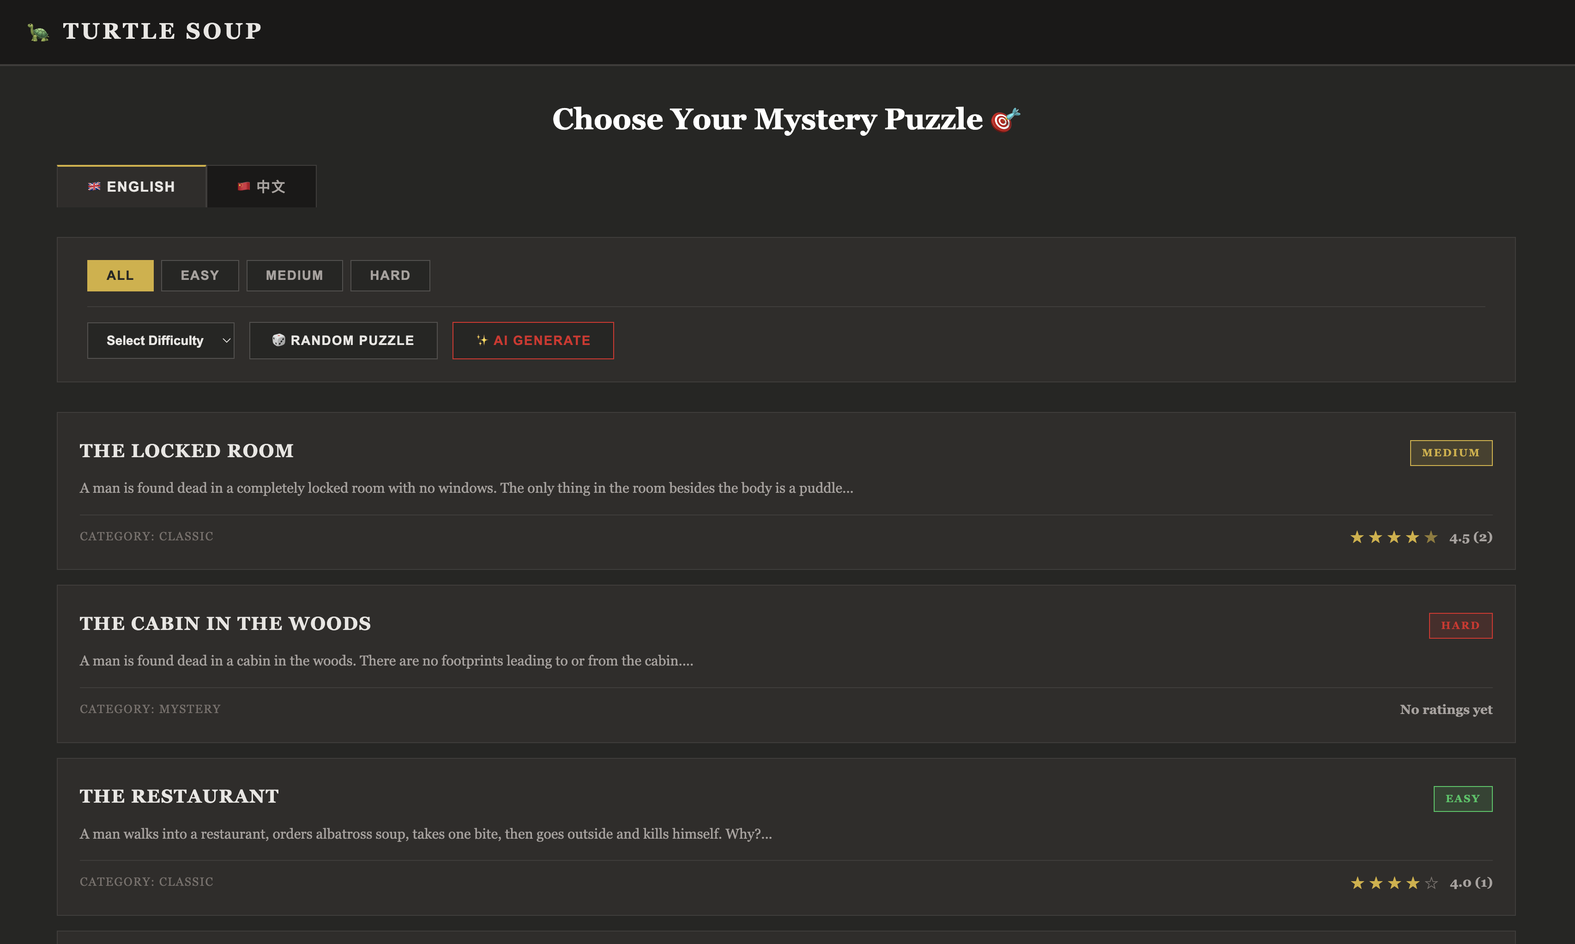Toggle the ALL difficulty filter

coord(120,275)
